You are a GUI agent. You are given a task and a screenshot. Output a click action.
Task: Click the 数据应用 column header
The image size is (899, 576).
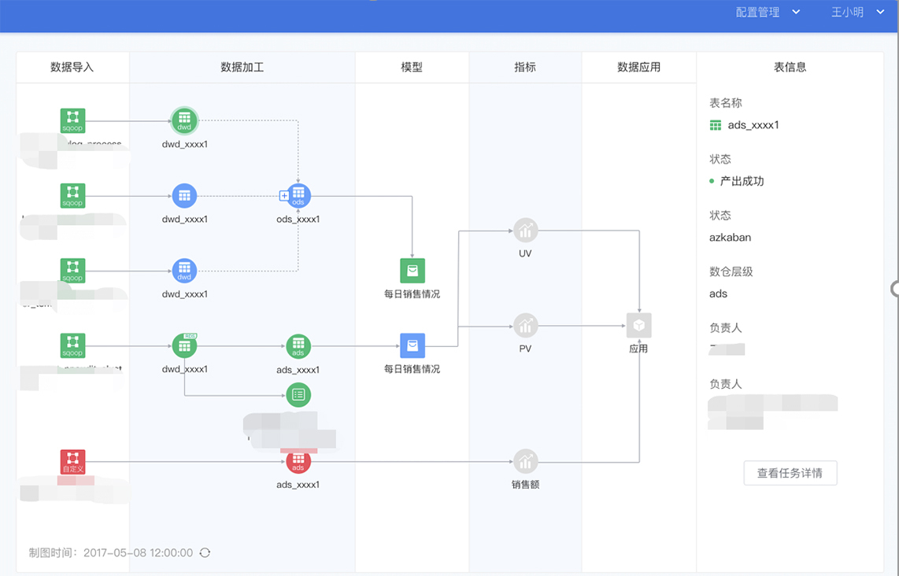638,68
